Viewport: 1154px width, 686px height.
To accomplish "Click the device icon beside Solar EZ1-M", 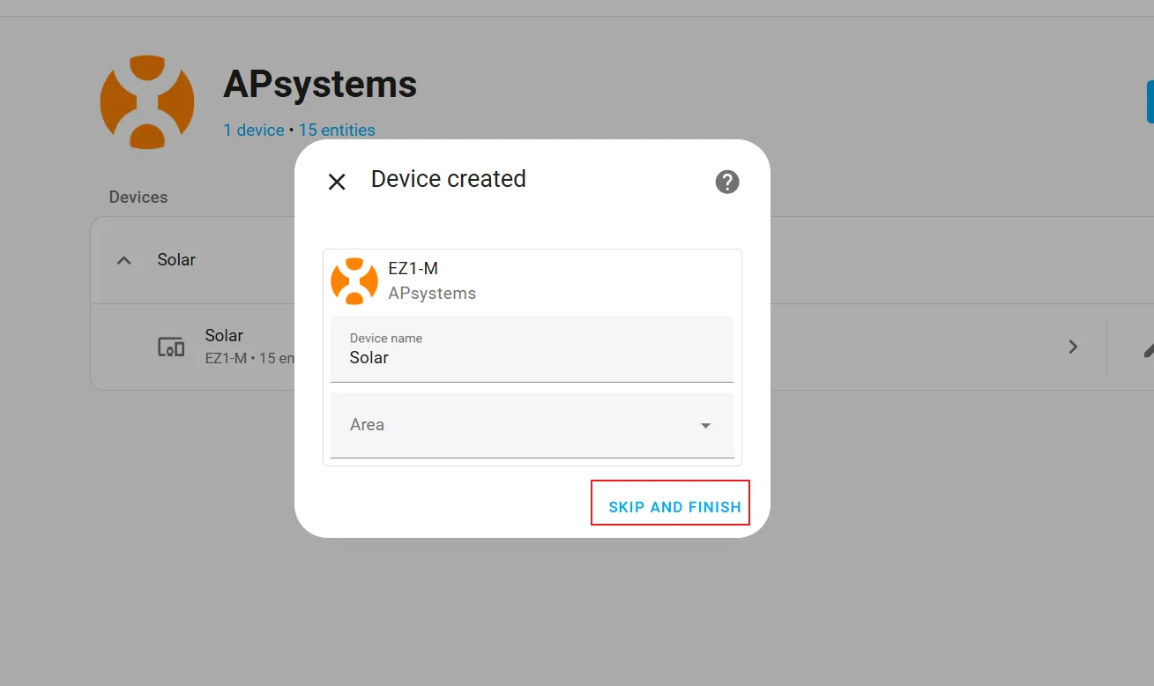I will [171, 347].
